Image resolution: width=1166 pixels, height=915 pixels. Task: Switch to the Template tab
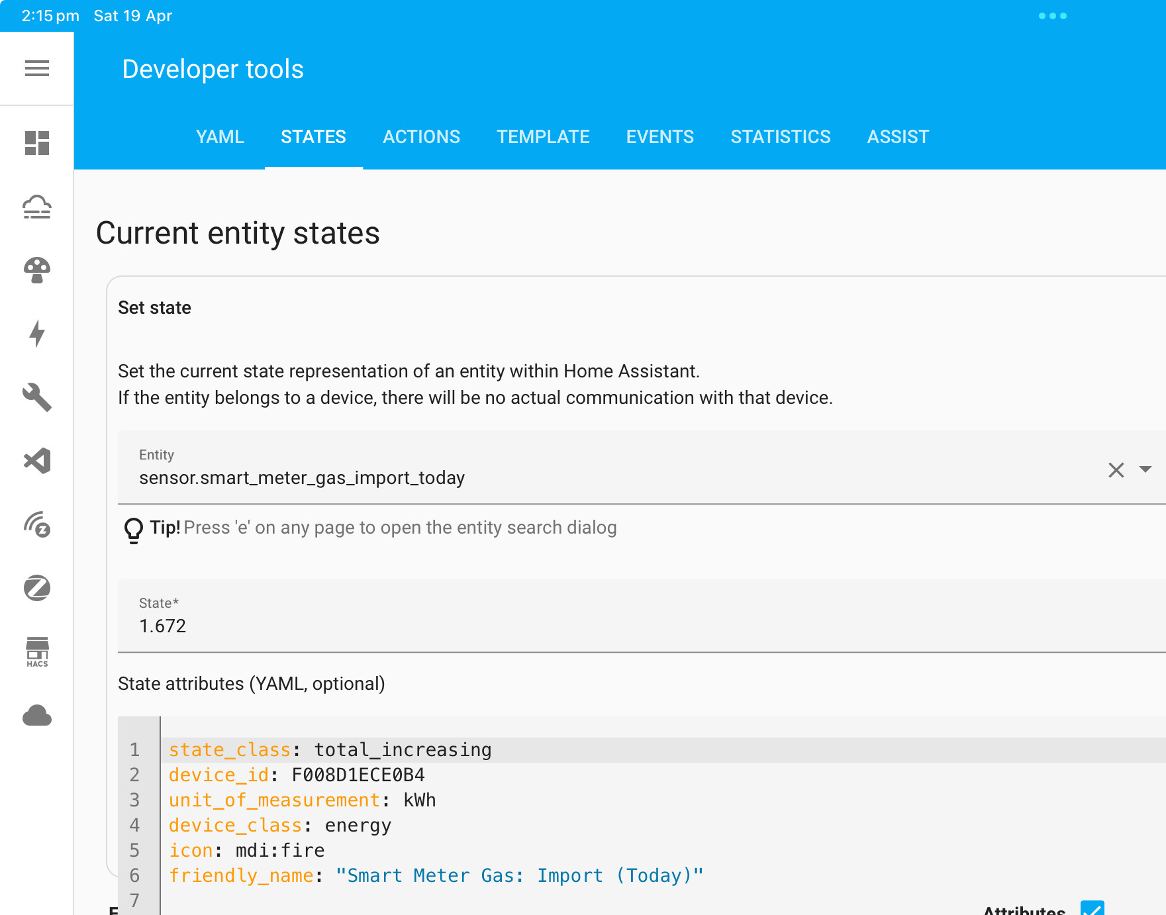point(543,136)
